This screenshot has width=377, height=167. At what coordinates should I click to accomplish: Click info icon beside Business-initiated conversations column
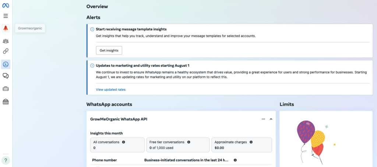235,160
